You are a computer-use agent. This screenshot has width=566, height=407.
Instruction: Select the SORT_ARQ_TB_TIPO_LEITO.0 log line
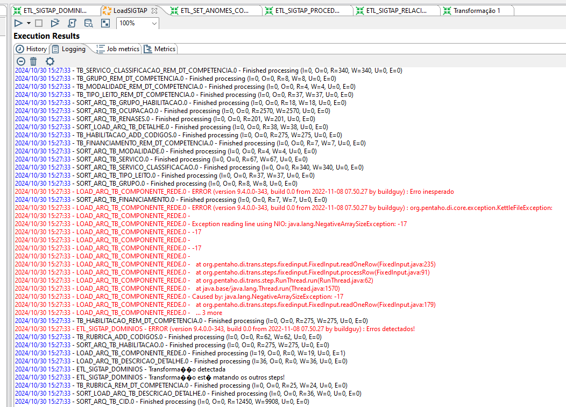[x=165, y=175]
